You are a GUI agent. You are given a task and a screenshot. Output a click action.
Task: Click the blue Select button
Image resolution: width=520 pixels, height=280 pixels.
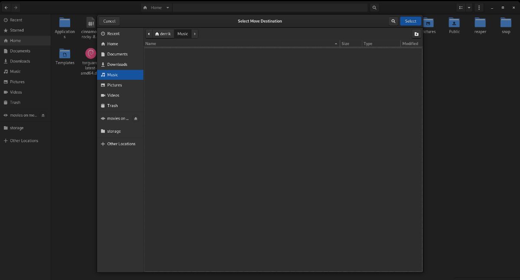coord(410,21)
